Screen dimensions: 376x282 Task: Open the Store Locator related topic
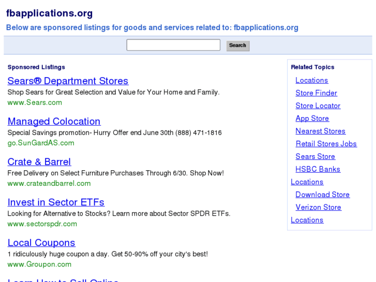318,106
